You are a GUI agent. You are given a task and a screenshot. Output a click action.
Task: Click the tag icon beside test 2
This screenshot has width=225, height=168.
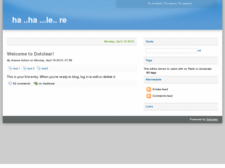click(24, 68)
